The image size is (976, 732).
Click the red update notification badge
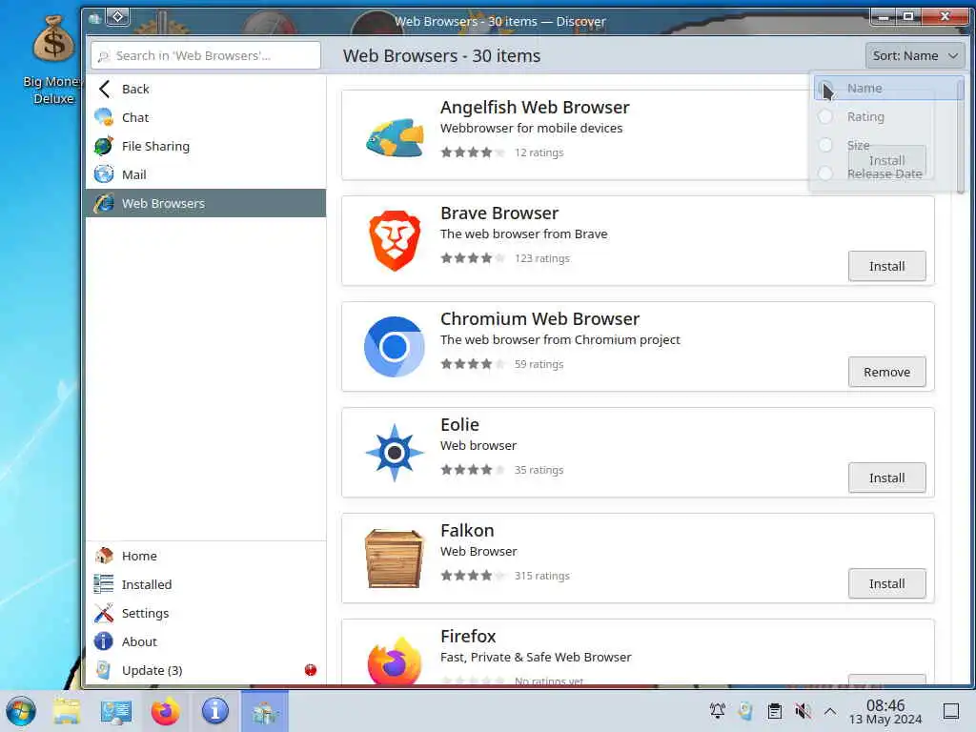(311, 670)
